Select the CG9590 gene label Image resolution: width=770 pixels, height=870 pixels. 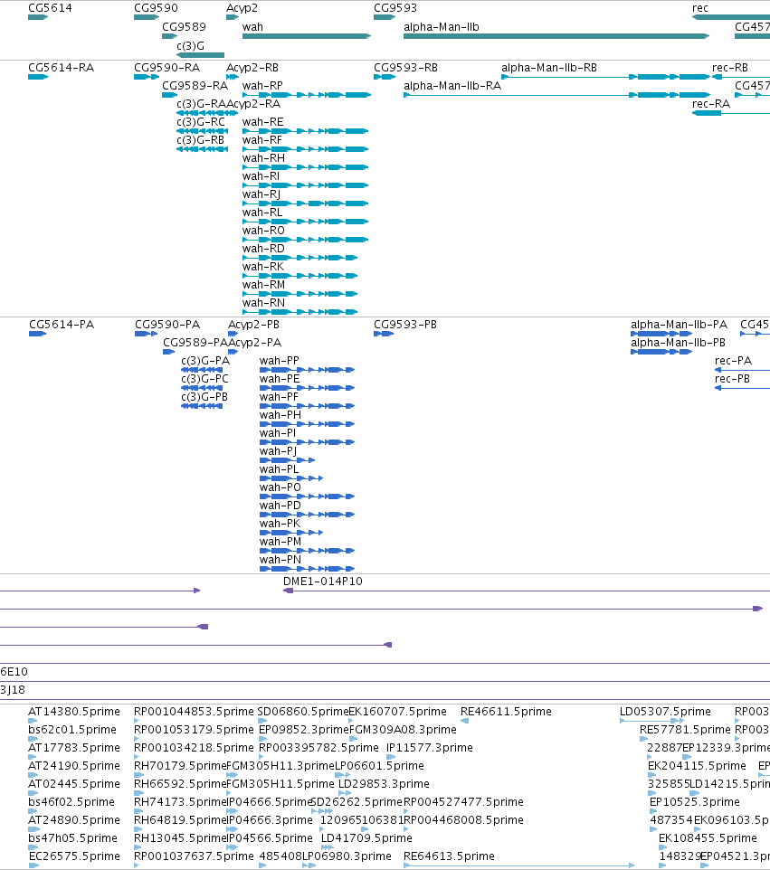click(x=156, y=8)
